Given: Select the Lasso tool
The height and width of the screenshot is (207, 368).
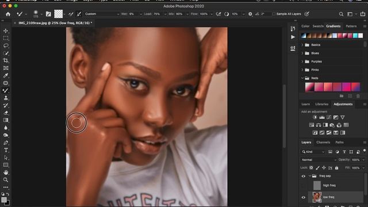Looking at the screenshot, I should click(6, 46).
